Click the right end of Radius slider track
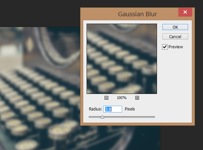203x150 pixels. point(154,117)
